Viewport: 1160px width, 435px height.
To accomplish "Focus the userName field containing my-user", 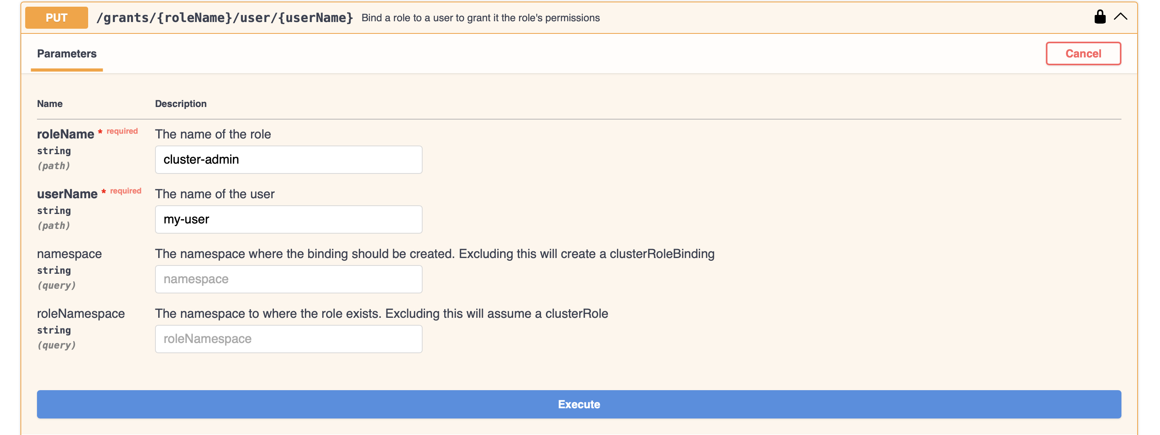I will (288, 219).
